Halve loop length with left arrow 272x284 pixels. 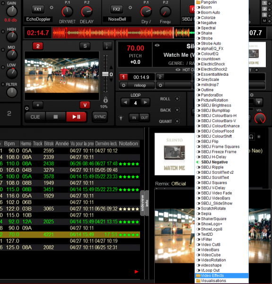coord(125,102)
